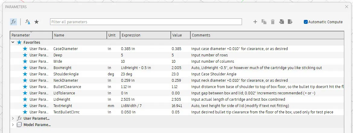The width and height of the screenshot is (353, 133).
Task: Select the BulletClearance name cell
Action: pyautogui.click(x=67, y=87)
